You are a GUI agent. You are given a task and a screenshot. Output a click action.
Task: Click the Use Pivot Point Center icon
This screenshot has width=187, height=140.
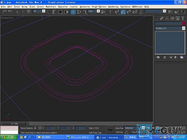tap(103, 12)
